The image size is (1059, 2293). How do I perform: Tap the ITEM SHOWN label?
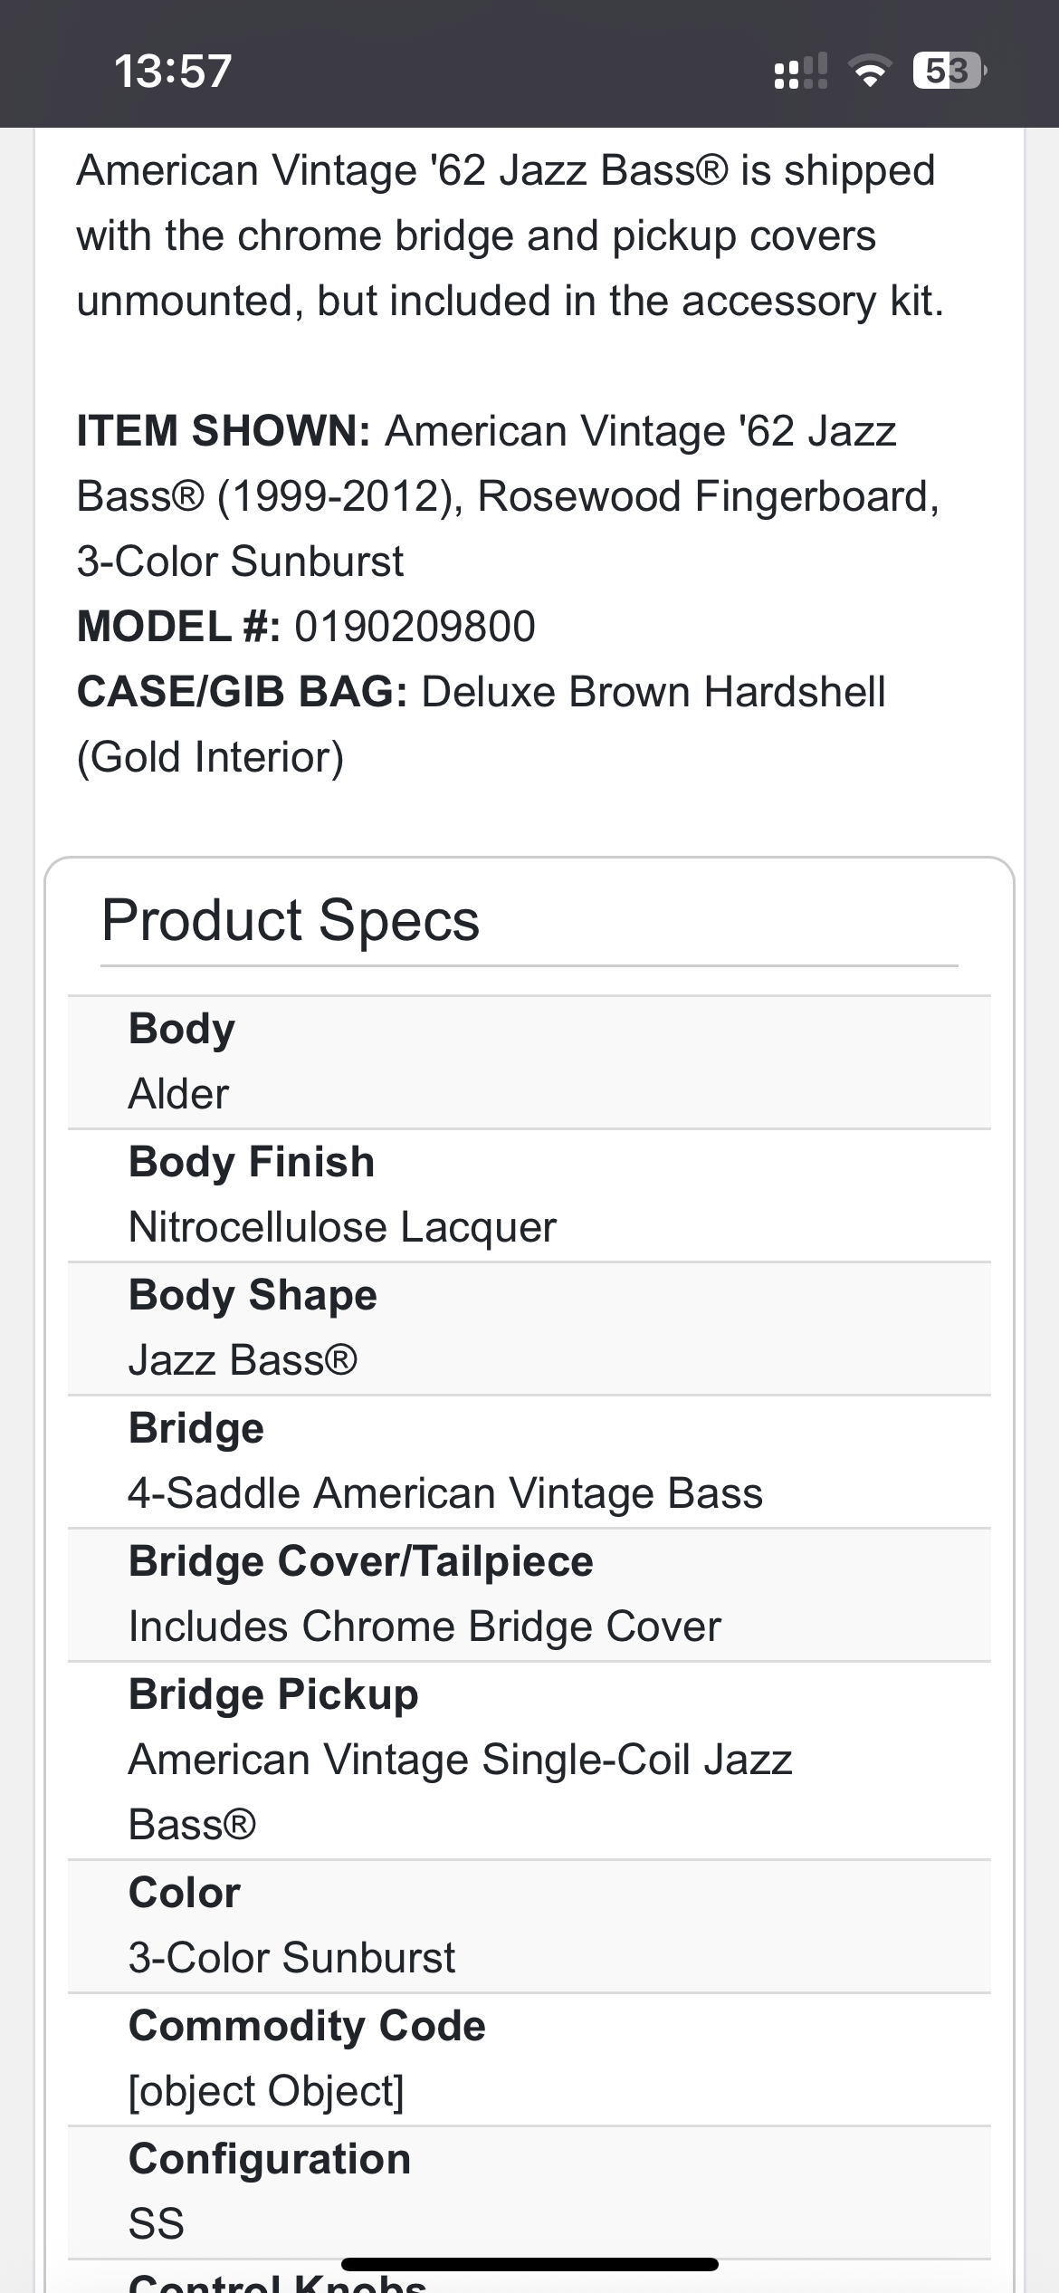click(224, 430)
